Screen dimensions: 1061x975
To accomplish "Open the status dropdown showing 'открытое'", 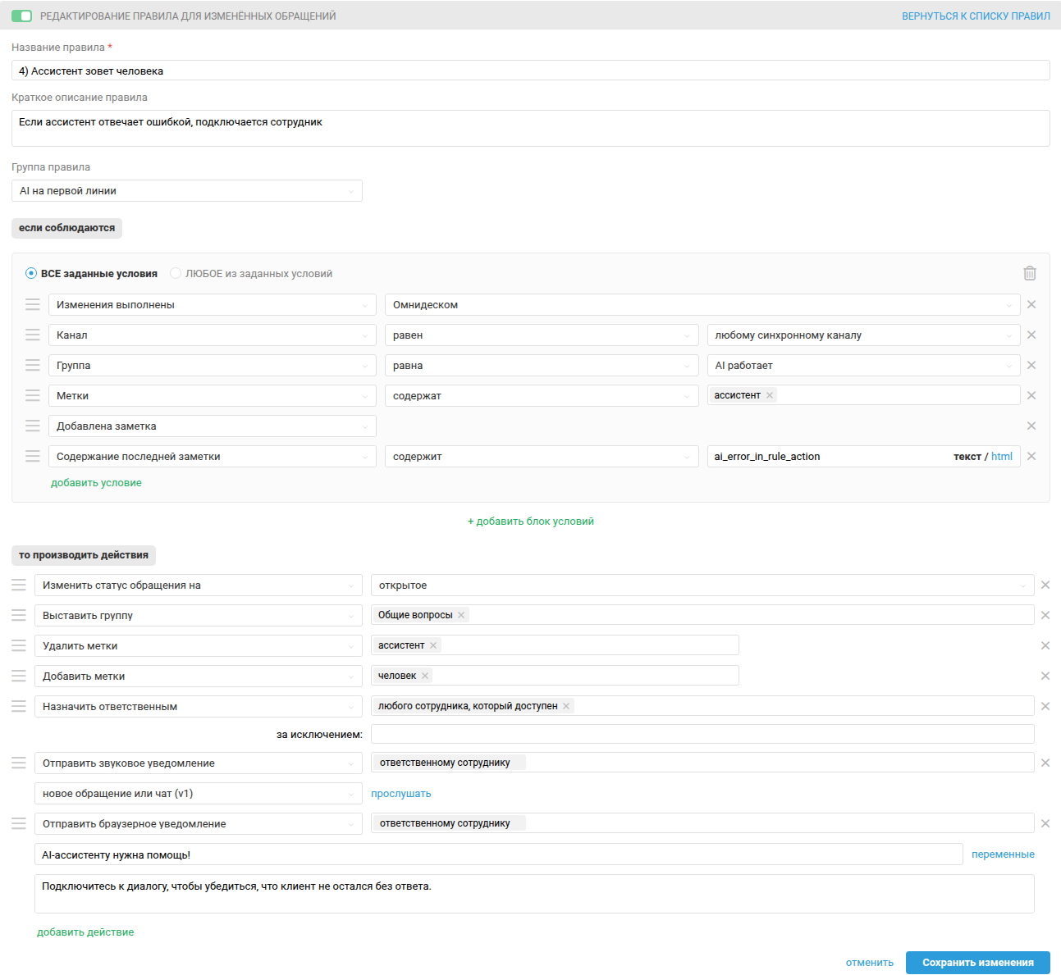I will click(702, 585).
